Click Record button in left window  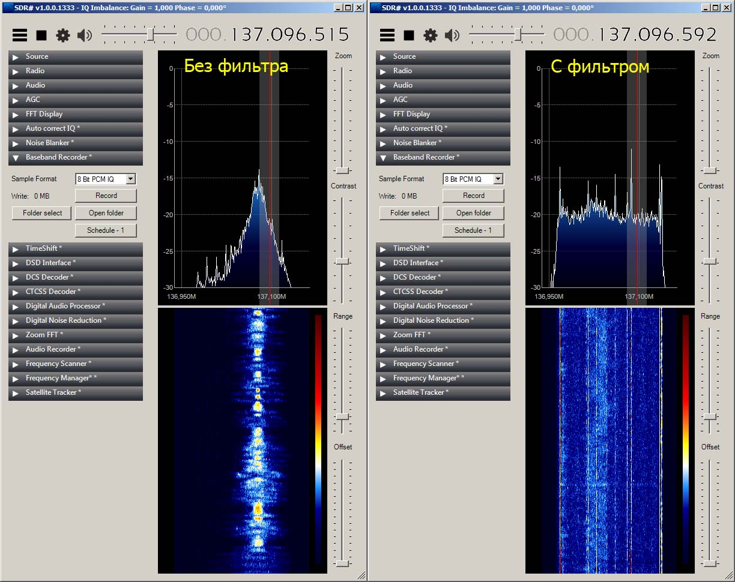106,196
